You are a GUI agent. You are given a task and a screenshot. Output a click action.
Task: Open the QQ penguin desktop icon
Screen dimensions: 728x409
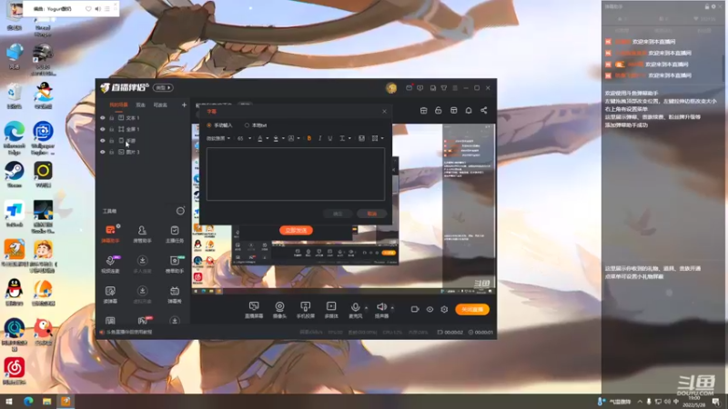15,292
